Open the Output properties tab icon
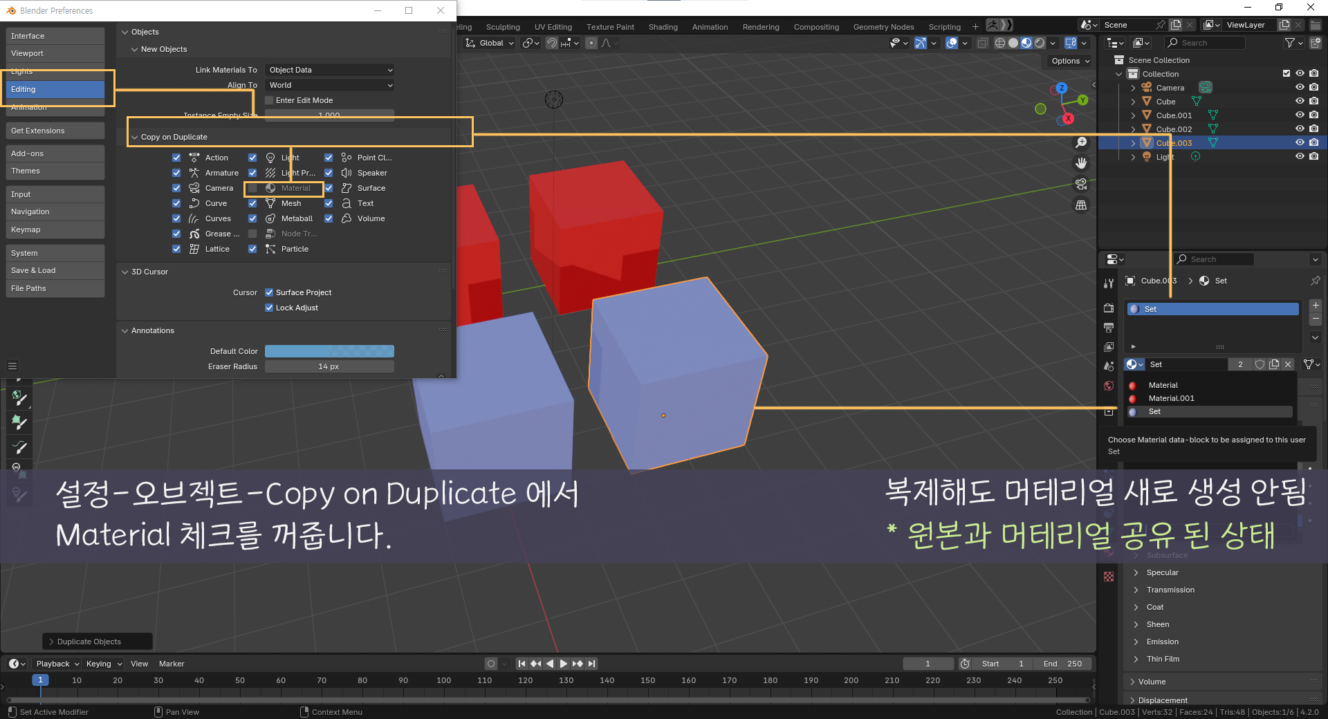This screenshot has width=1328, height=719. [1109, 327]
